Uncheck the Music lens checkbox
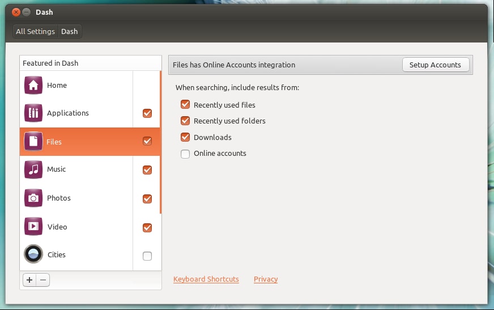Image resolution: width=494 pixels, height=310 pixels. [x=147, y=170]
